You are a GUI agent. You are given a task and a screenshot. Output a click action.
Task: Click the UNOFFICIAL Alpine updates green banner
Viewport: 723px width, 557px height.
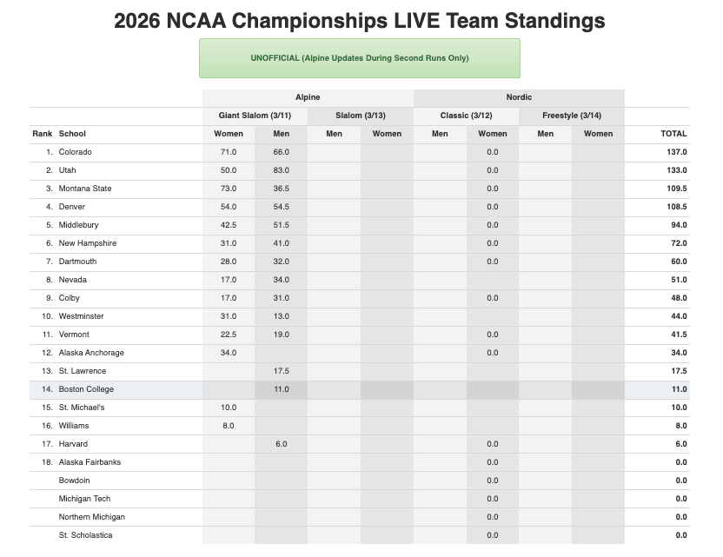pos(359,58)
